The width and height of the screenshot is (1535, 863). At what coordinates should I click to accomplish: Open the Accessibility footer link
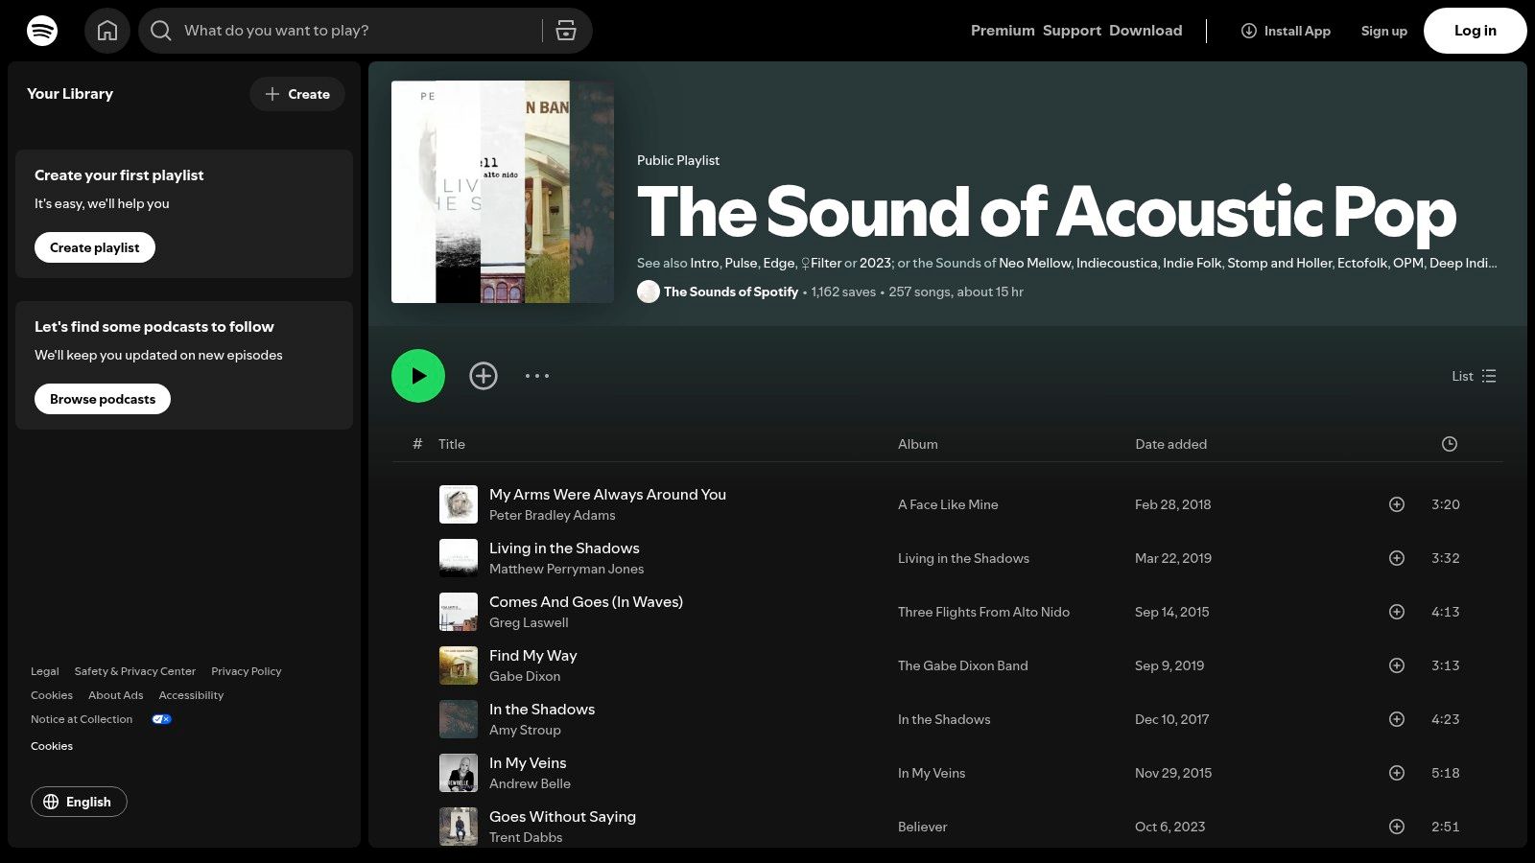pos(191,695)
